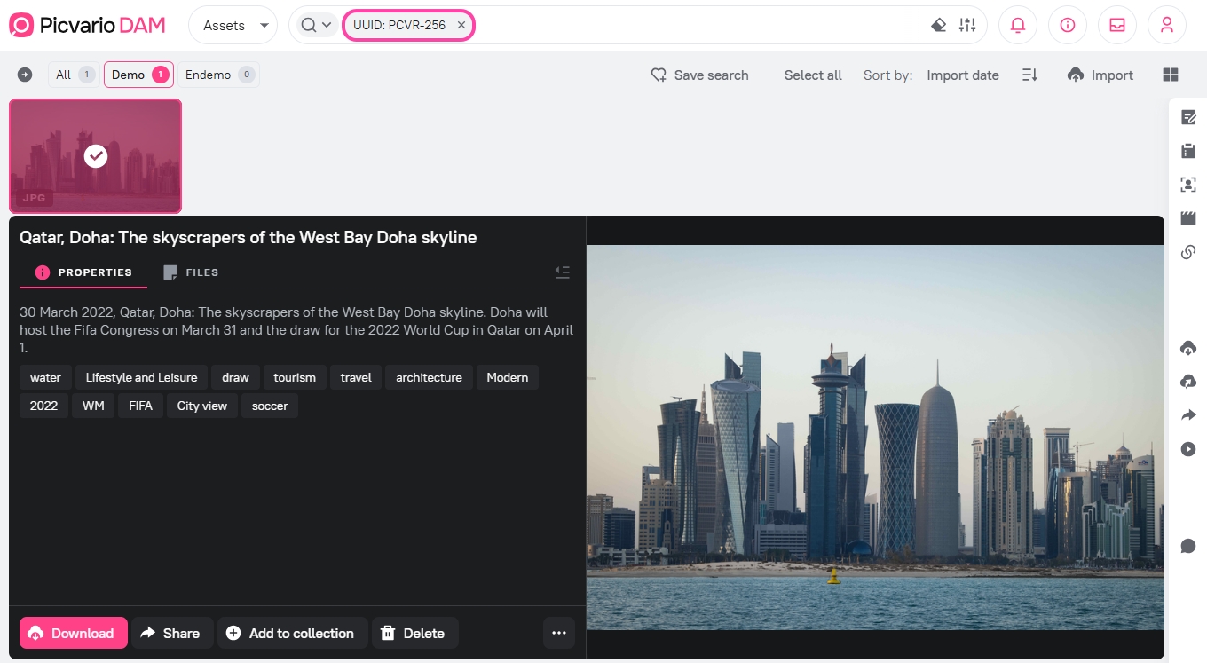Click the City view keyword tag
Viewport: 1207px width, 663px height.
pos(202,406)
